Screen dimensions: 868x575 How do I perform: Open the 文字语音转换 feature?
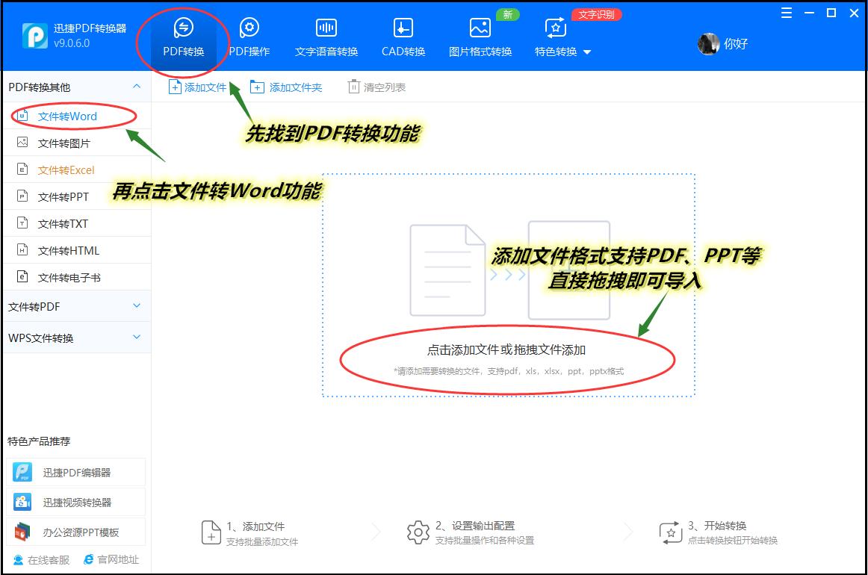pyautogui.click(x=327, y=35)
